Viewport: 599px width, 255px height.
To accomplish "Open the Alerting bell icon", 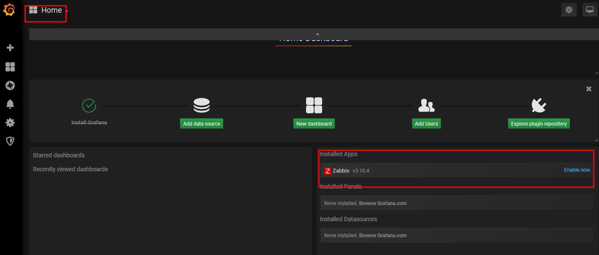I will (10, 104).
